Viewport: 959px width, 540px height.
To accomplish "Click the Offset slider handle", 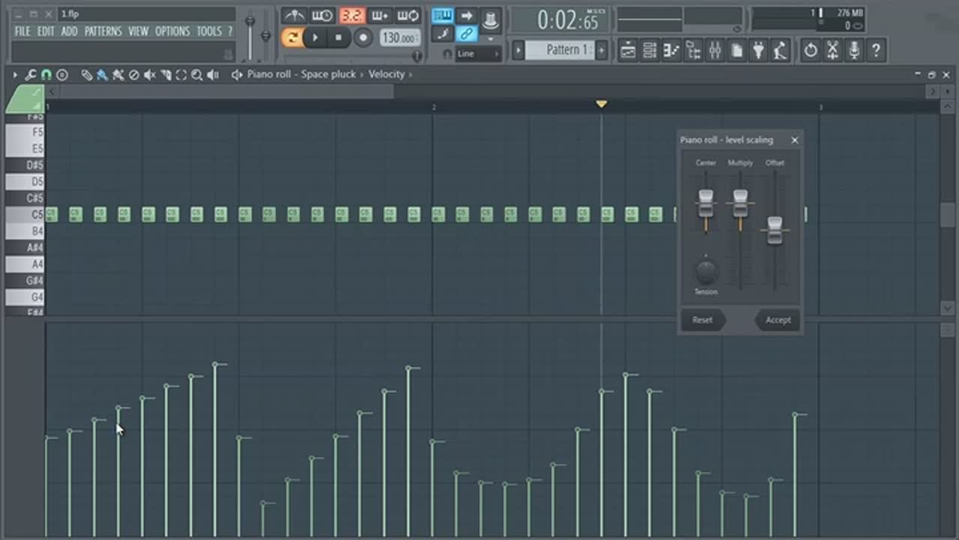I will (775, 228).
